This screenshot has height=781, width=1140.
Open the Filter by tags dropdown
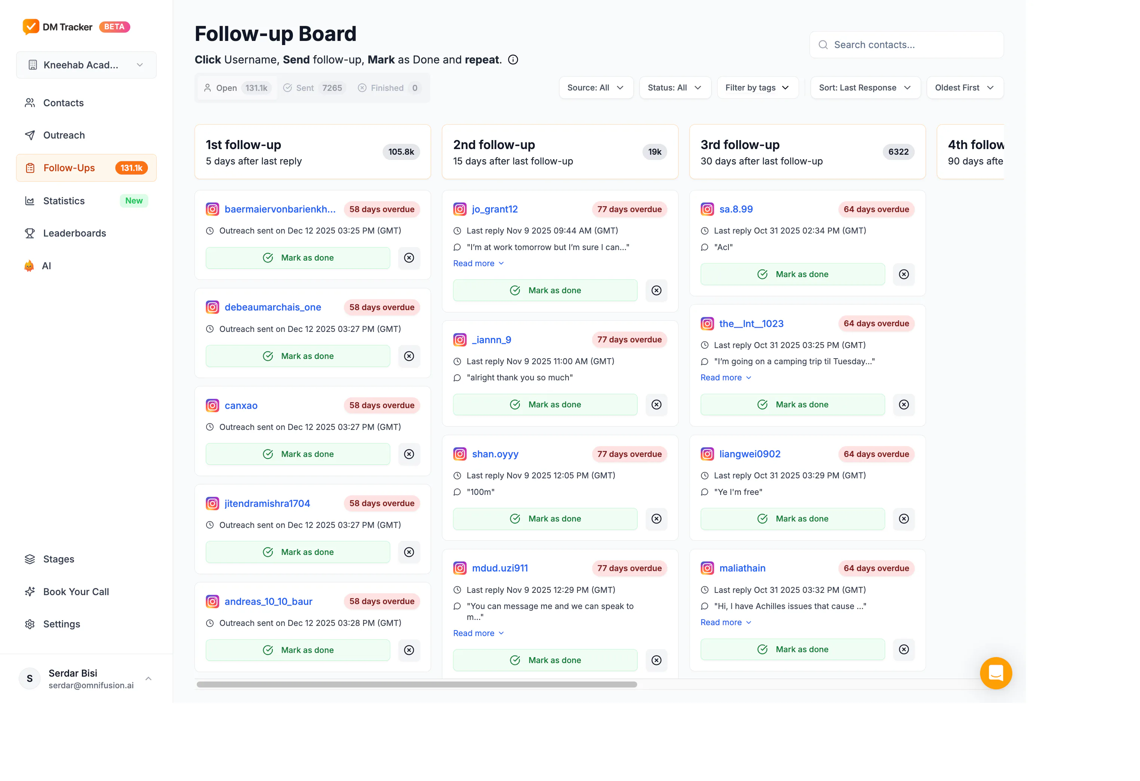757,88
